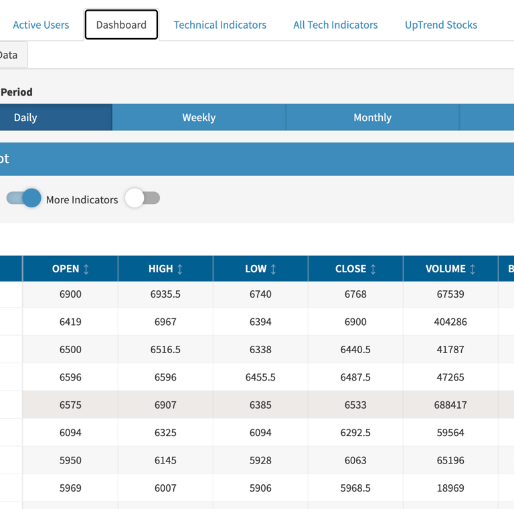
Task: Sort by VOLUME column arrow icon
Action: 473,269
